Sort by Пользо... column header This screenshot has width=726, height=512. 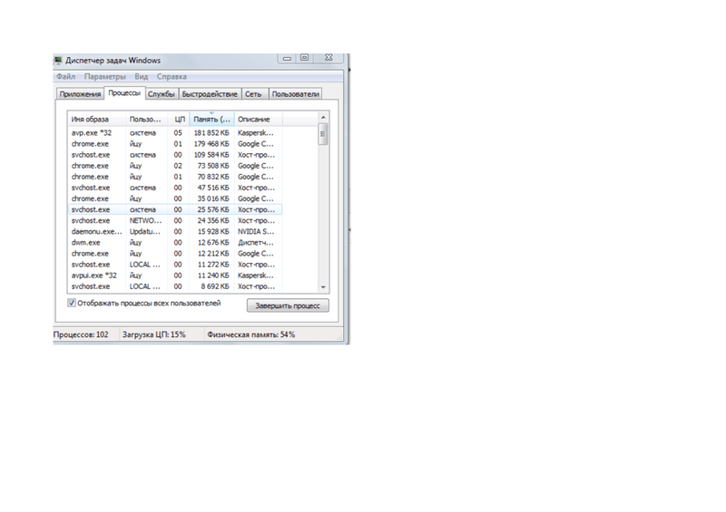tap(146, 120)
